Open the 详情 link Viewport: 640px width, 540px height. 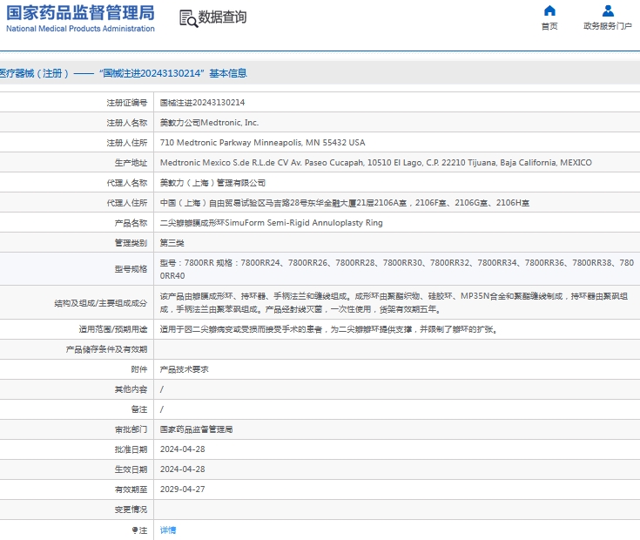[x=168, y=530]
